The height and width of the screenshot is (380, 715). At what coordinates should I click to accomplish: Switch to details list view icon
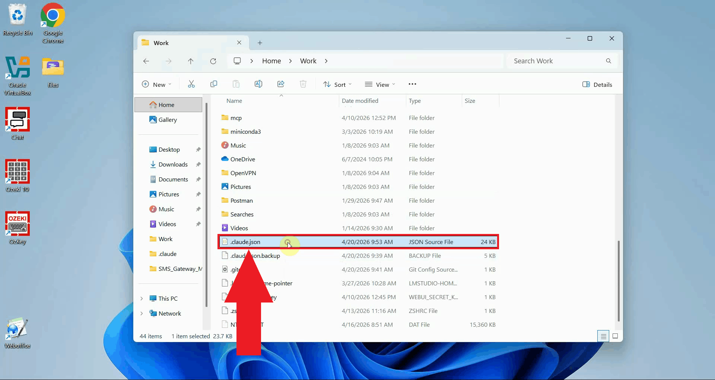click(x=603, y=336)
